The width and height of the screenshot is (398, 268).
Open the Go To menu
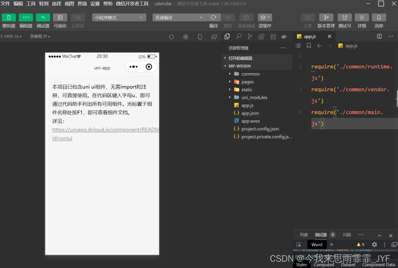click(43, 4)
